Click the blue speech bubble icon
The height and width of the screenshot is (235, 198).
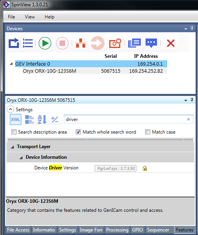(151, 43)
